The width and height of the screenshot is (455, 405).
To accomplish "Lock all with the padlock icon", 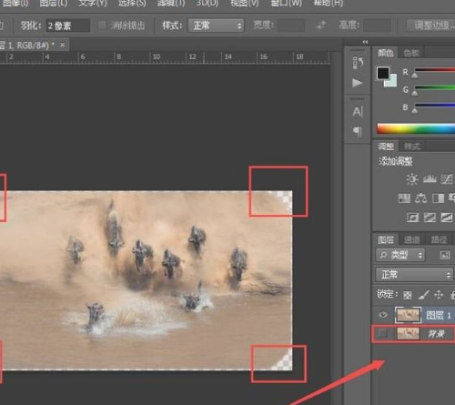I will click(x=452, y=294).
